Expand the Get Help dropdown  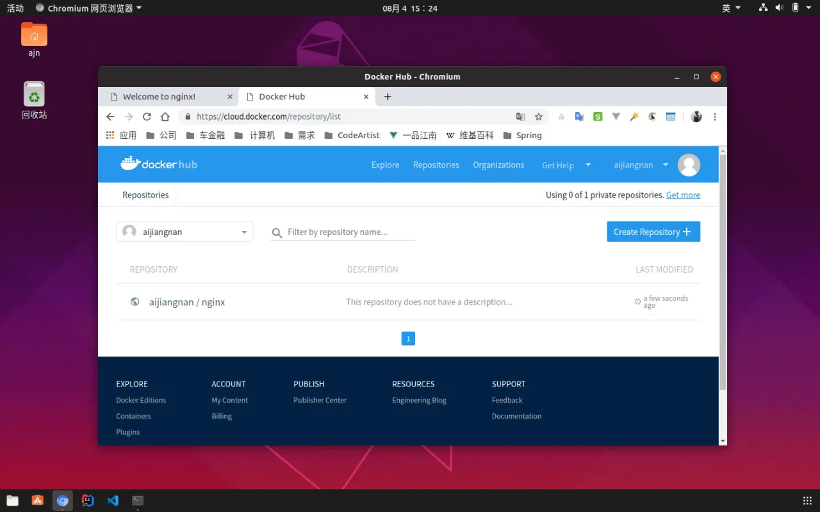pyautogui.click(x=566, y=164)
